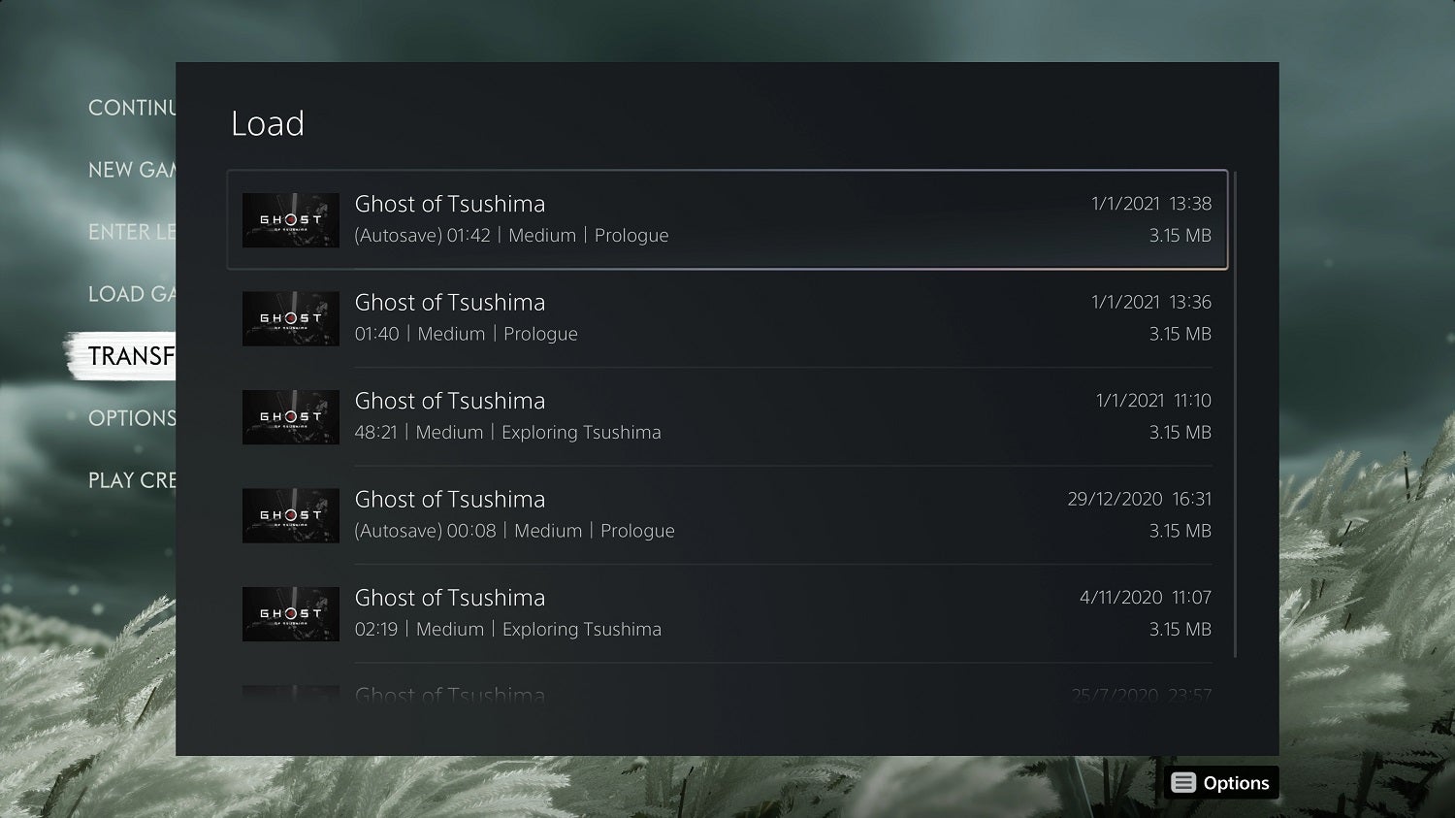Select Enter Legends in the main menu

[x=132, y=232]
